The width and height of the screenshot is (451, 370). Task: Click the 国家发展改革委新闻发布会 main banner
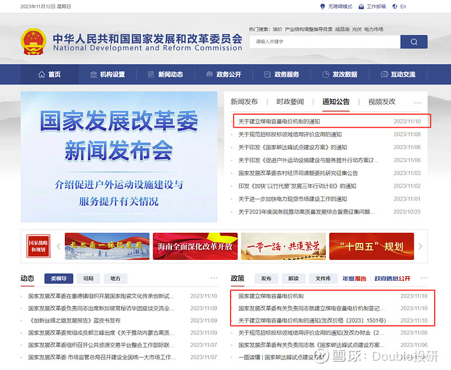(119, 157)
